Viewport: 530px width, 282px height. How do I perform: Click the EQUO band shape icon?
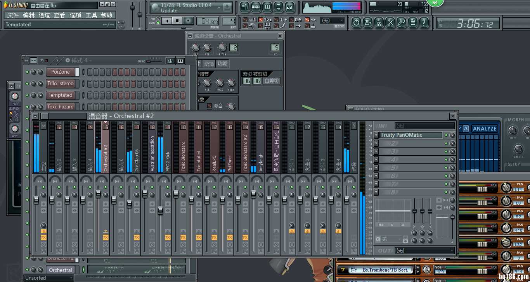coord(466,129)
